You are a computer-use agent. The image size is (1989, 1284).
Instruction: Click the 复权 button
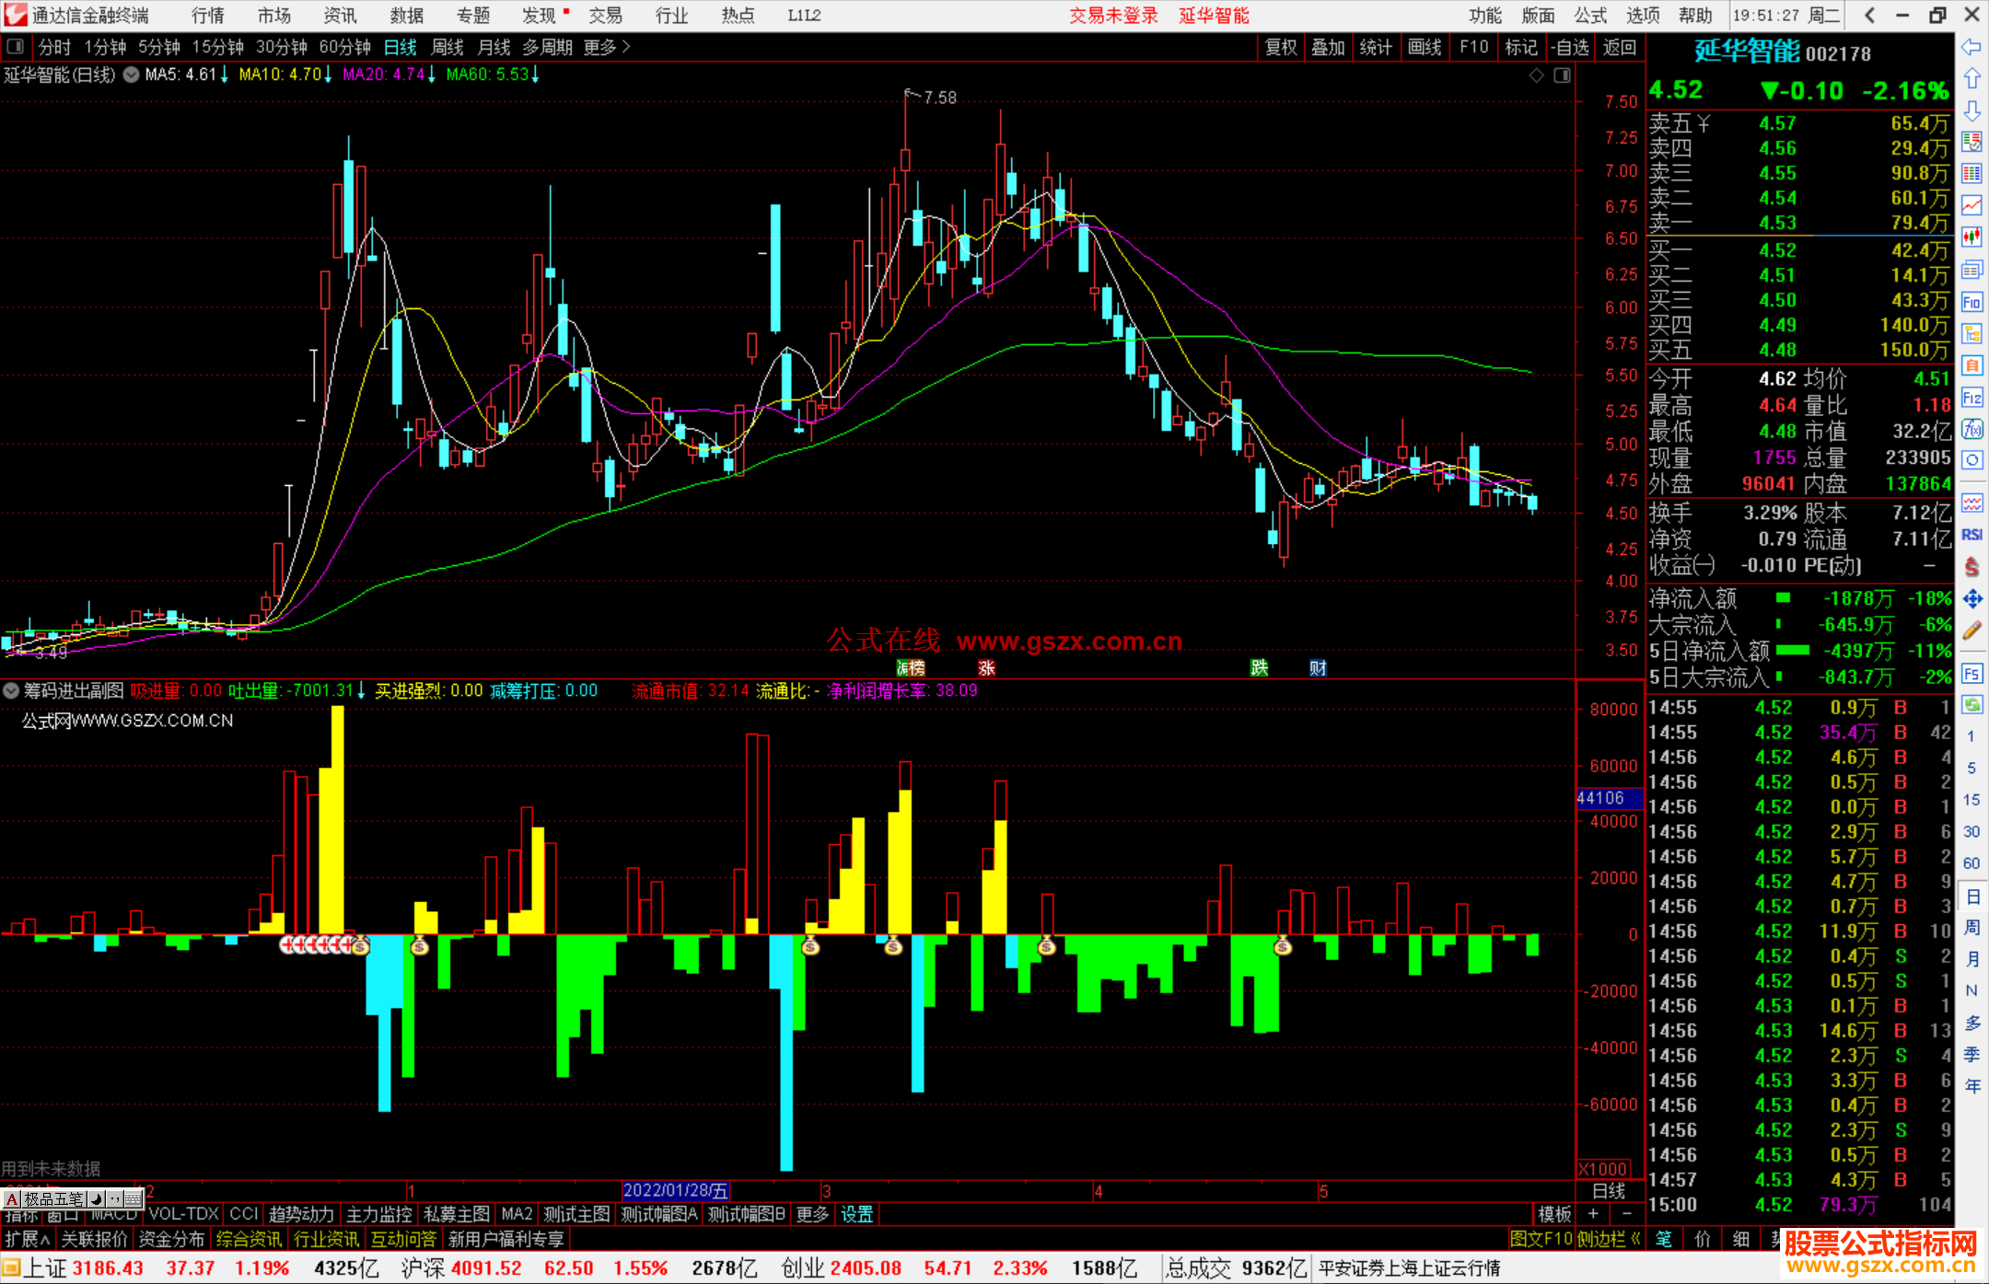1281,47
